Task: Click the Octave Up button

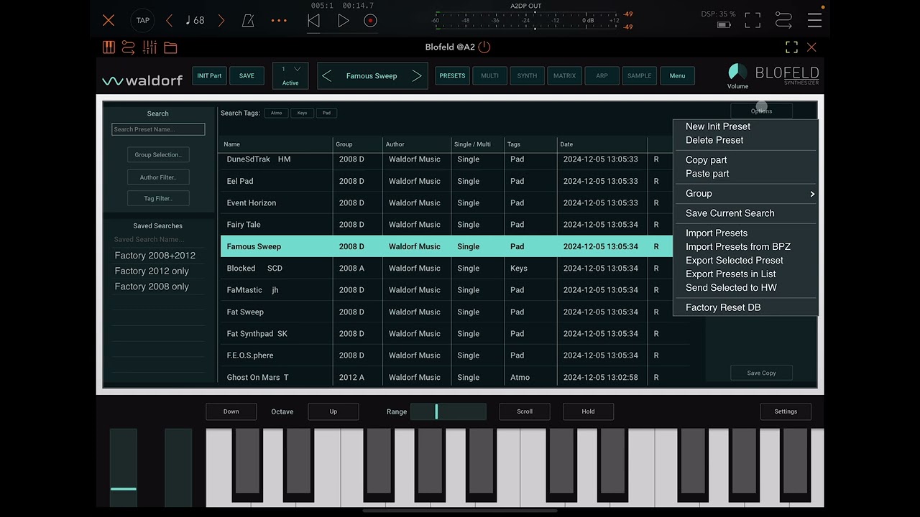Action: (x=333, y=411)
